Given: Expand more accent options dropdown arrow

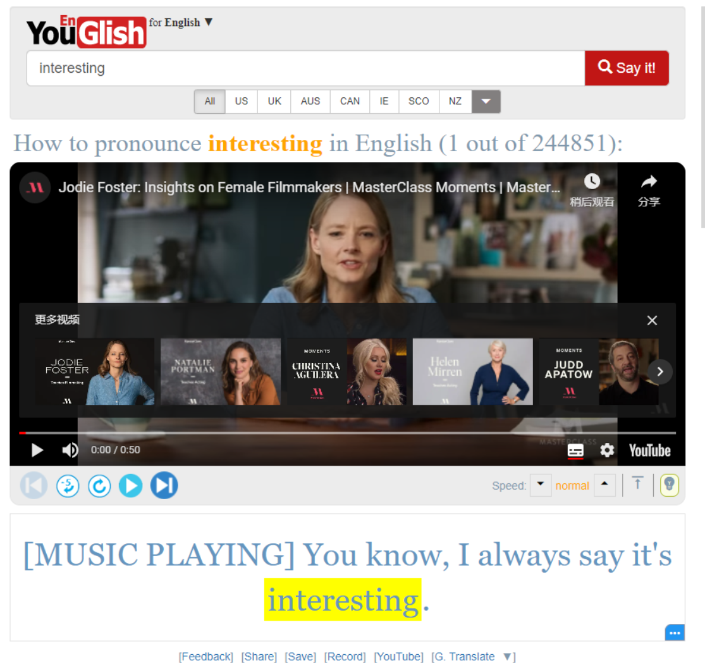Looking at the screenshot, I should 486,101.
